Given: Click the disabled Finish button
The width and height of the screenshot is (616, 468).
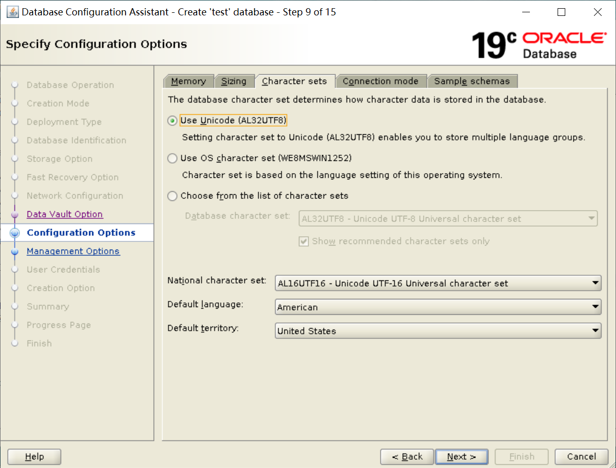Looking at the screenshot, I should click(x=522, y=457).
